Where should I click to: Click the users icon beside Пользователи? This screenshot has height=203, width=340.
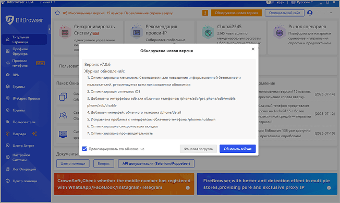coord(8,122)
